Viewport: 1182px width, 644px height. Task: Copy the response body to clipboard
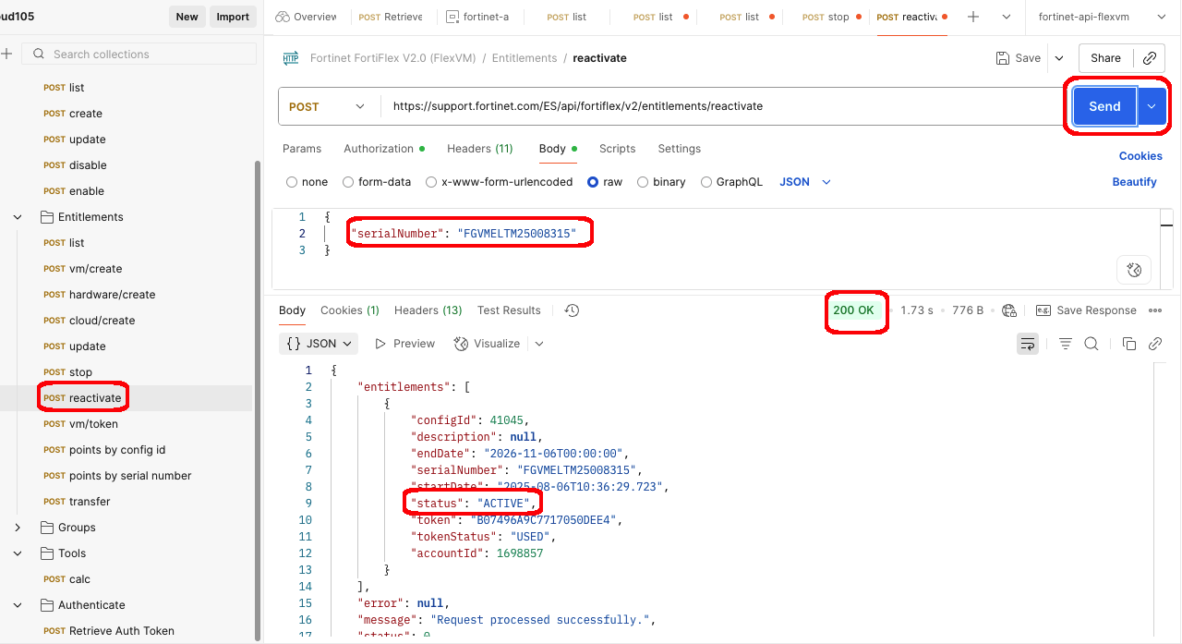click(x=1129, y=344)
